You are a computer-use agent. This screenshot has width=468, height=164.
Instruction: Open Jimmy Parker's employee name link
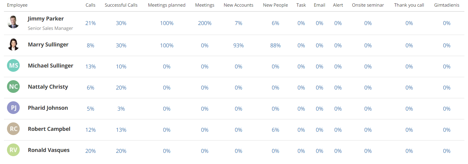(46, 19)
